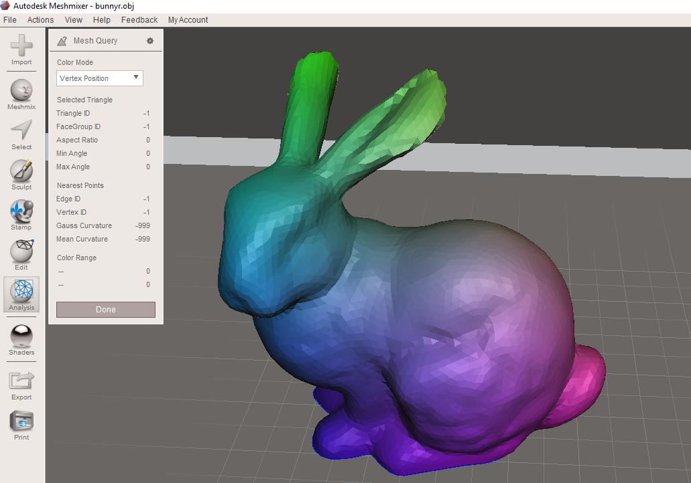Expand the Color Mode dropdown
This screenshot has height=483, width=691.
[100, 78]
